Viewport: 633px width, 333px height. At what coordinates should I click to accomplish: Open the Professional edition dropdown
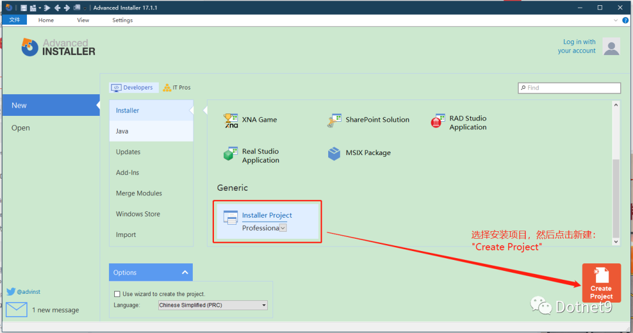[283, 228]
